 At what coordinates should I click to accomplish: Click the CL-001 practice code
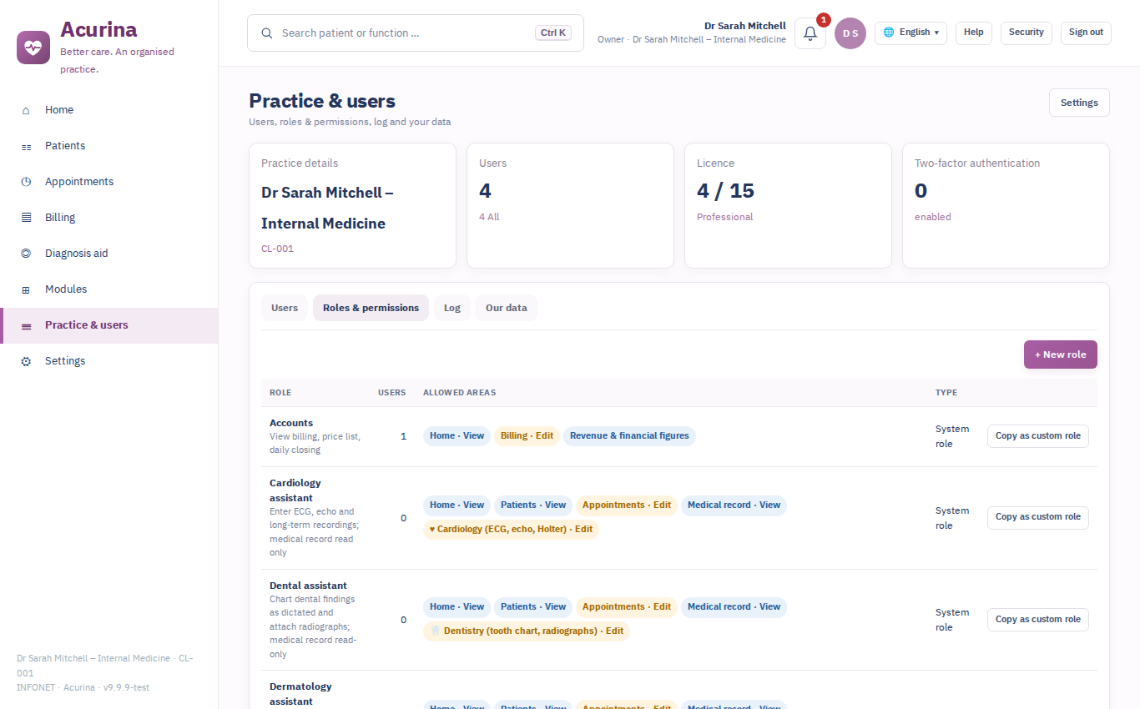pyautogui.click(x=277, y=249)
